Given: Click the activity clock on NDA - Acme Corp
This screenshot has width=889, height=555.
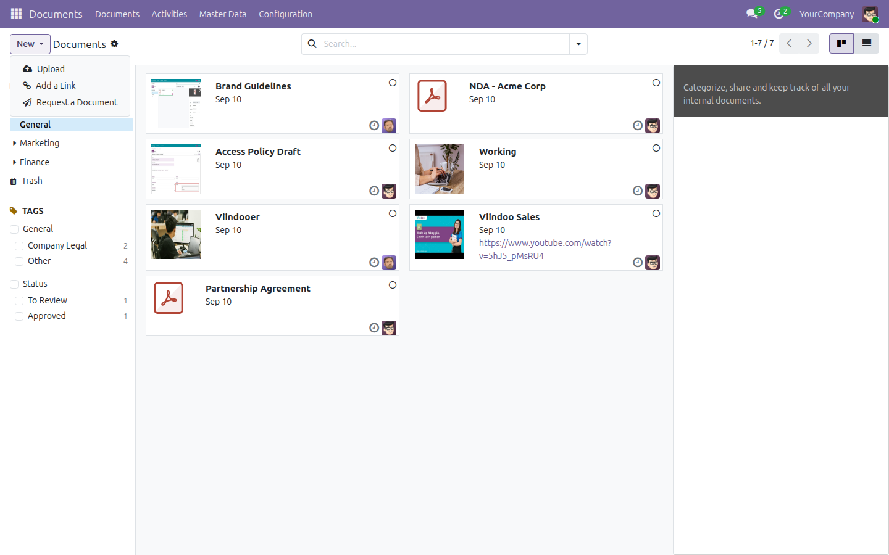Looking at the screenshot, I should pos(638,126).
